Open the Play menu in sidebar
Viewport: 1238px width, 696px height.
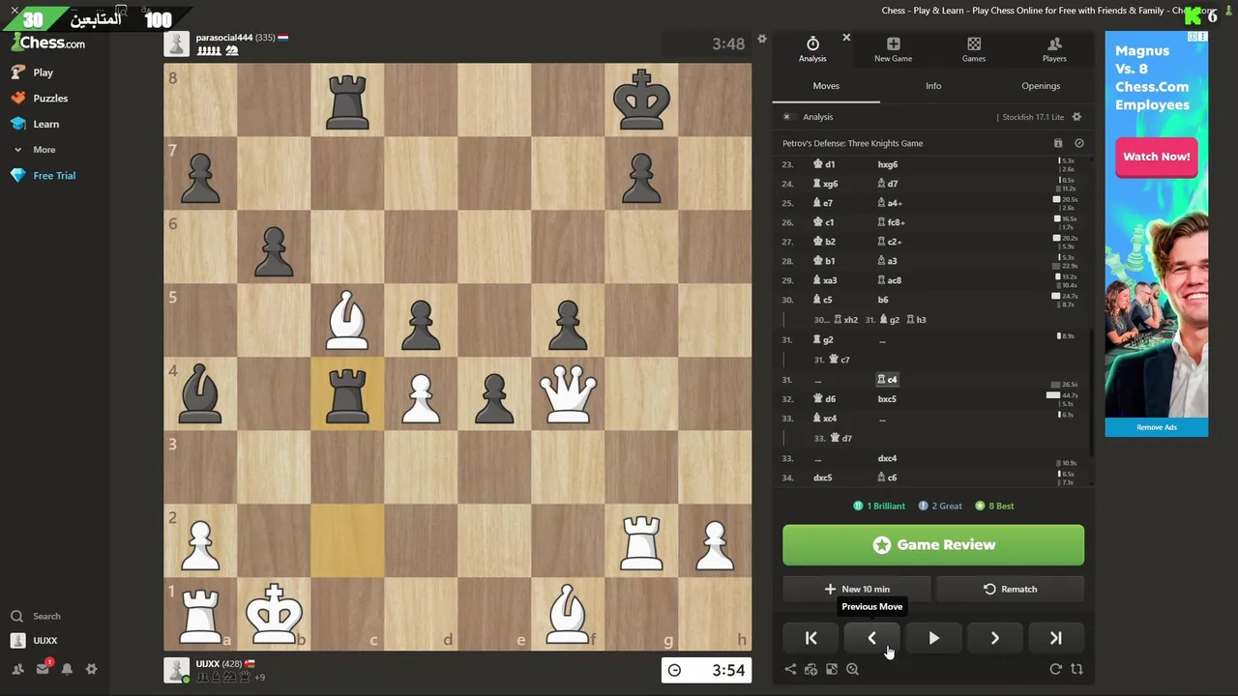pyautogui.click(x=32, y=72)
